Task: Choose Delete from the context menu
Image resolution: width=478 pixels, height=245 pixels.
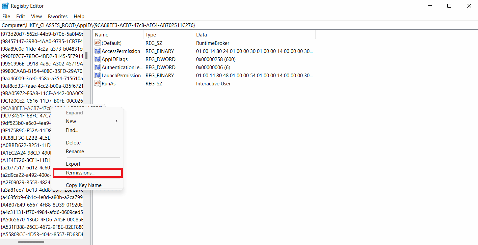Action: [88, 143]
